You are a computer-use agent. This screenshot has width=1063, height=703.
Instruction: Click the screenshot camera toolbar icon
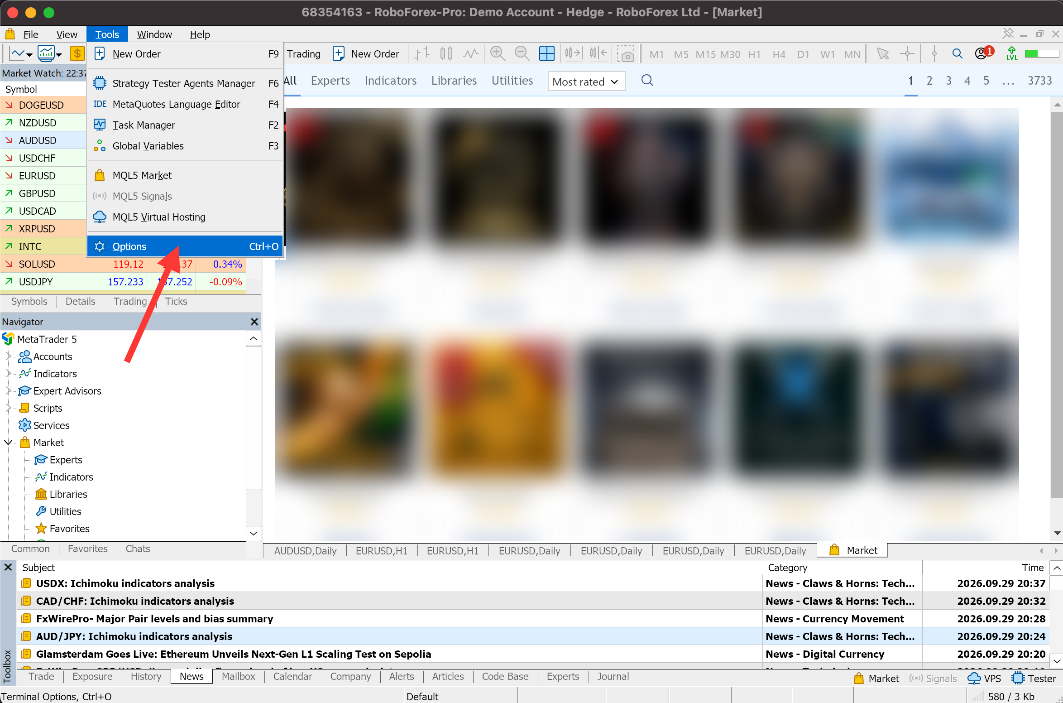(626, 54)
